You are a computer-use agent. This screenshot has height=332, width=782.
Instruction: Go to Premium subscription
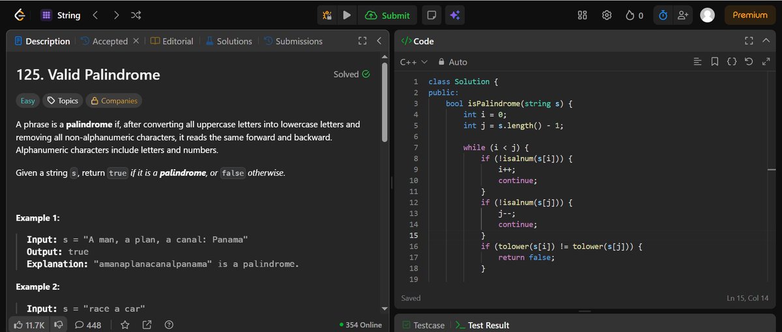click(x=750, y=15)
